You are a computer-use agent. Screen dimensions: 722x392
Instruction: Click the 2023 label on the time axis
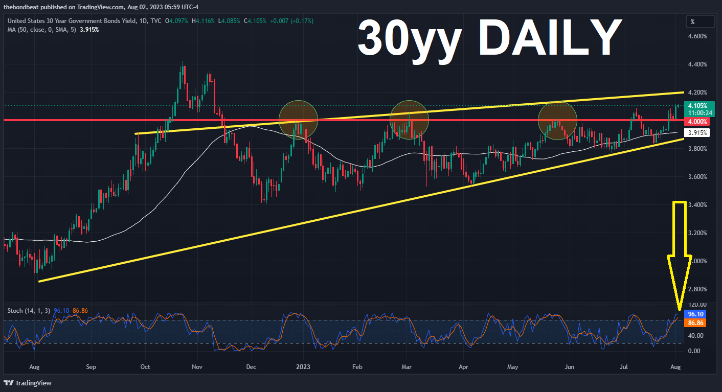coord(303,367)
